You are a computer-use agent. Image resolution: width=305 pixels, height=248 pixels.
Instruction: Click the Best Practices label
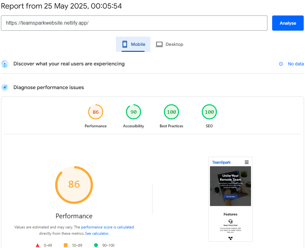(x=171, y=126)
